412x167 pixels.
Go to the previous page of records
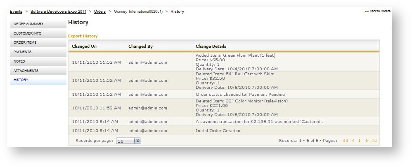click(x=353, y=141)
